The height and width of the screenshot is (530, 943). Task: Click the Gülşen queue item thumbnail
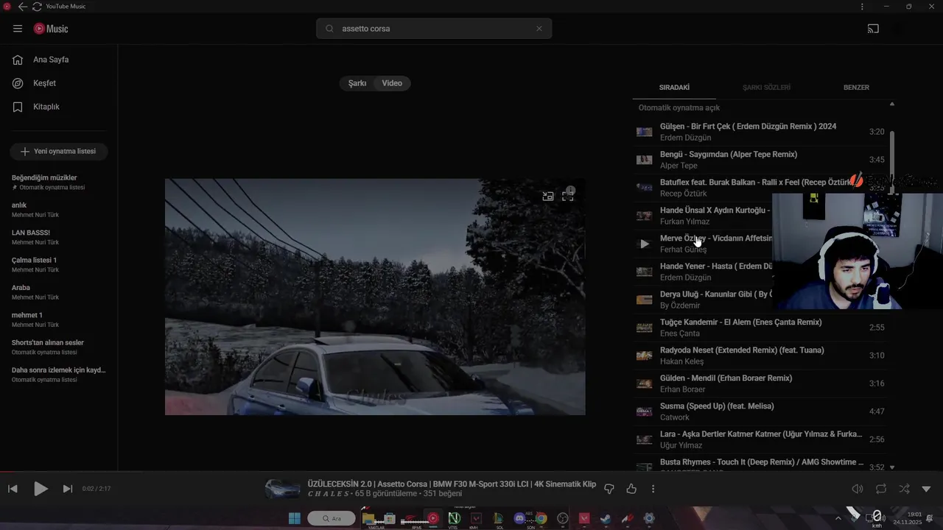pos(645,132)
